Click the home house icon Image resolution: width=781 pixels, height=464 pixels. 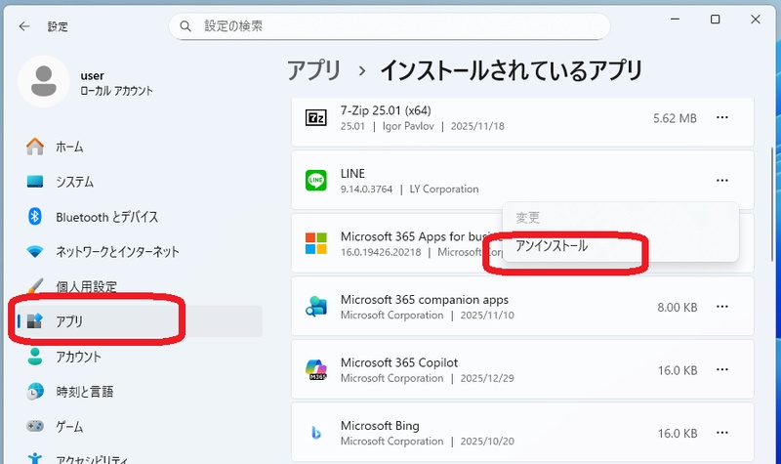tap(35, 147)
